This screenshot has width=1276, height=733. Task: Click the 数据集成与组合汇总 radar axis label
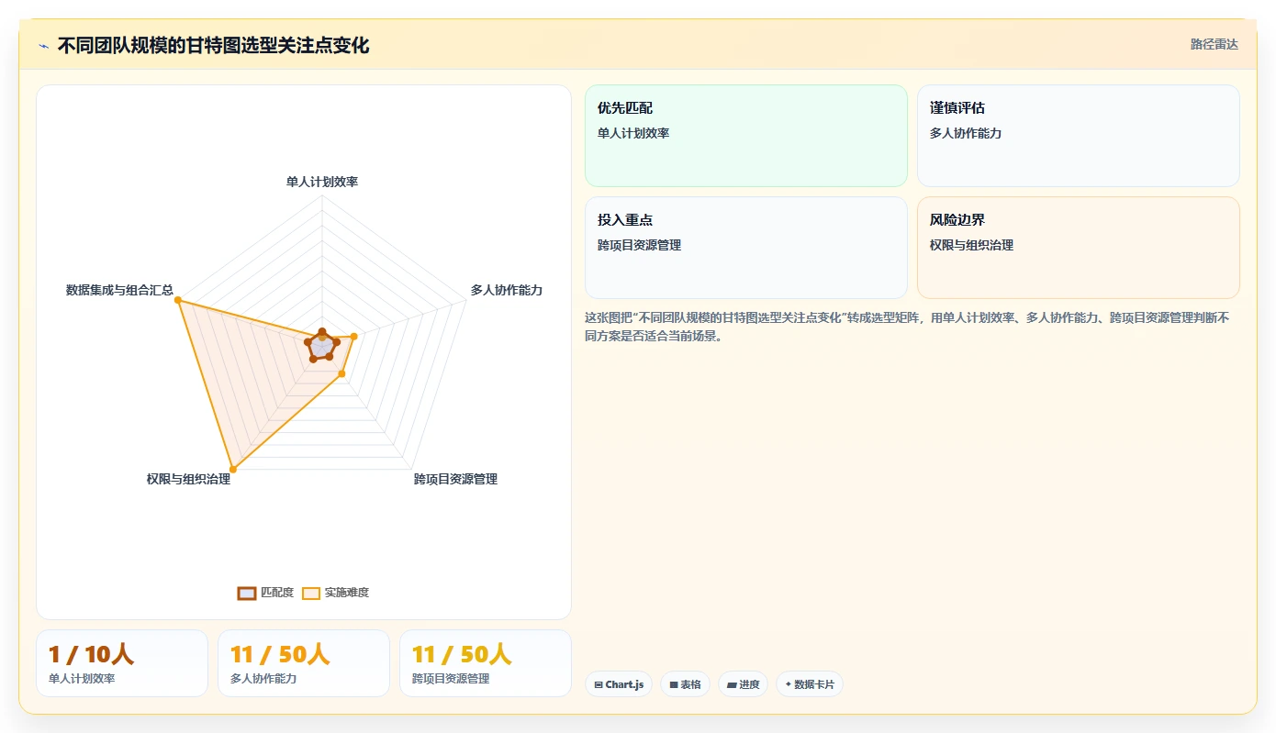pos(119,290)
